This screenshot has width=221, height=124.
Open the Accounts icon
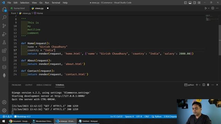pyautogui.click(x=4, y=102)
